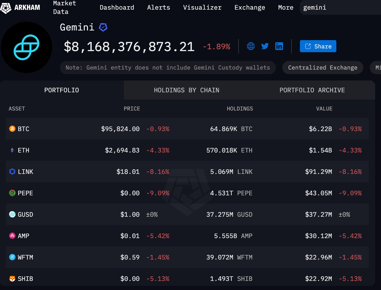This screenshot has width=381, height=290.
Task: Open the AMP asset link
Action: coord(24,236)
